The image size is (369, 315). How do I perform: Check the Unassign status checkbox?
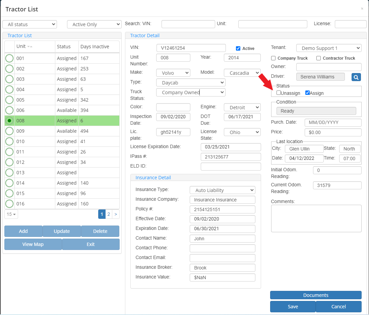click(x=279, y=93)
